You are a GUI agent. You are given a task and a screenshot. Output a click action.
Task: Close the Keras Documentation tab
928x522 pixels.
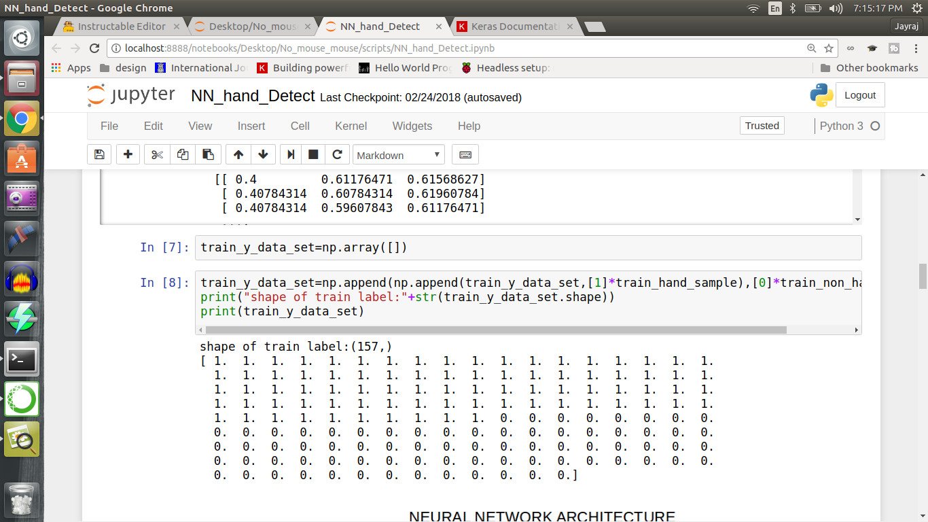[570, 27]
